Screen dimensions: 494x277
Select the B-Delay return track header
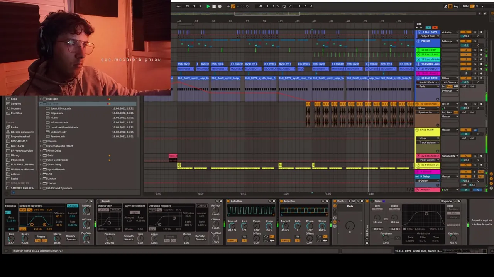click(x=428, y=177)
